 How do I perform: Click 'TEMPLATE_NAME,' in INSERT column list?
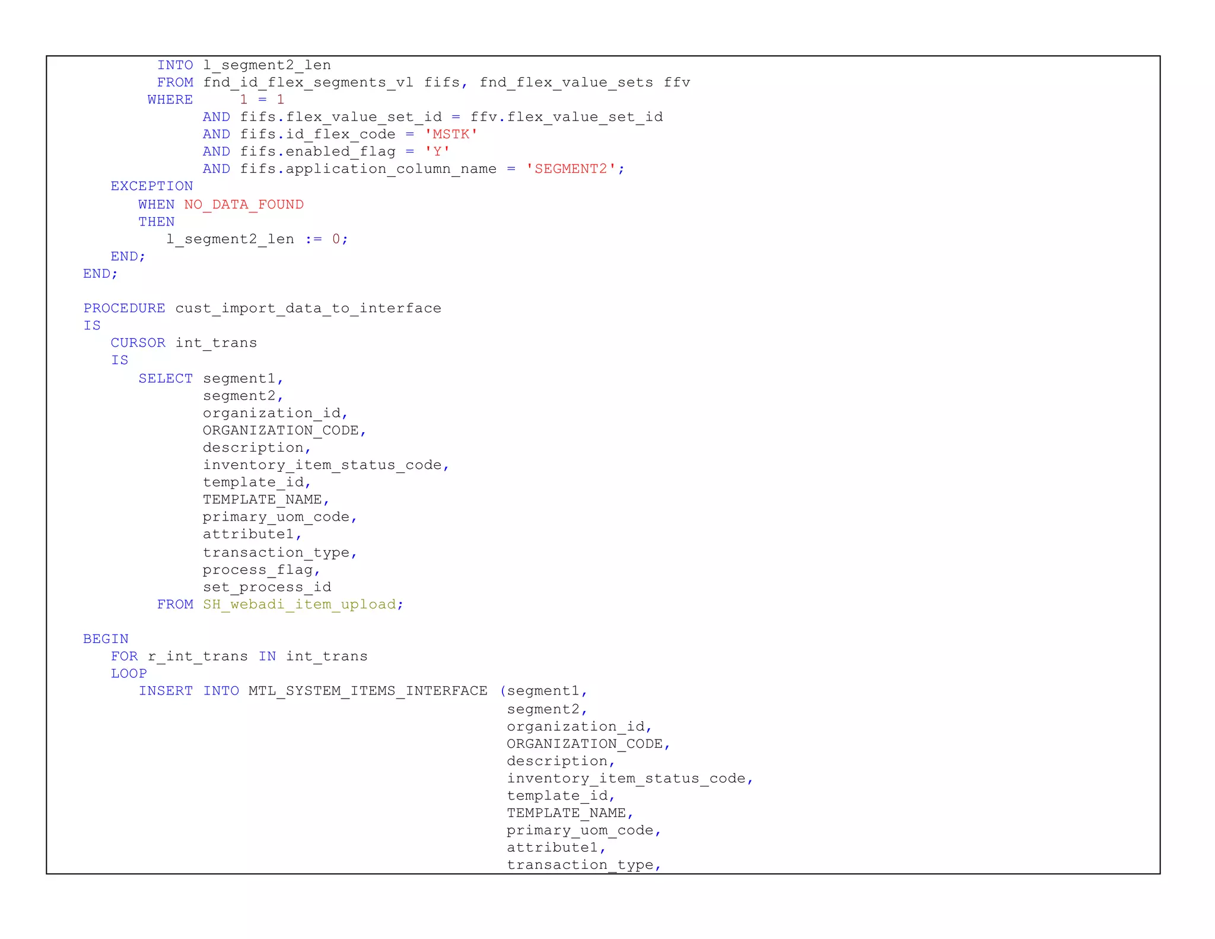(570, 813)
